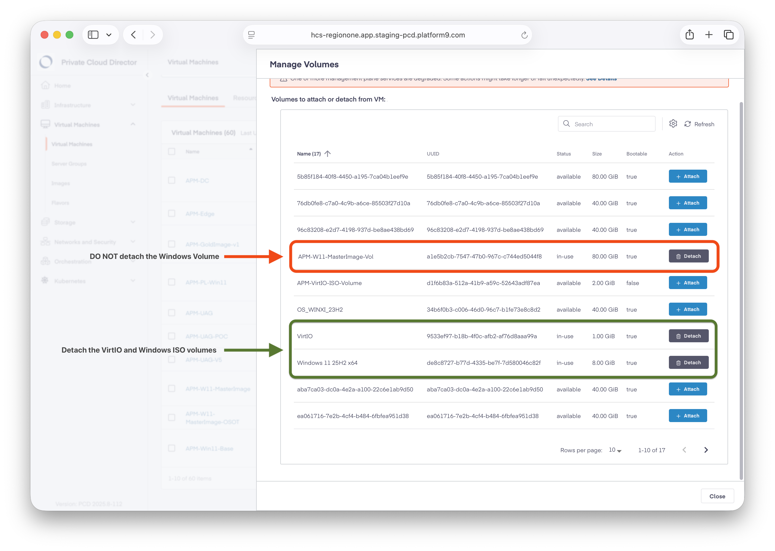Click the Home icon in sidebar

pos(45,85)
